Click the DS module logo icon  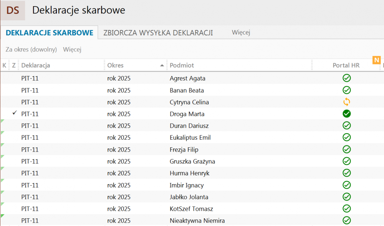point(13,10)
